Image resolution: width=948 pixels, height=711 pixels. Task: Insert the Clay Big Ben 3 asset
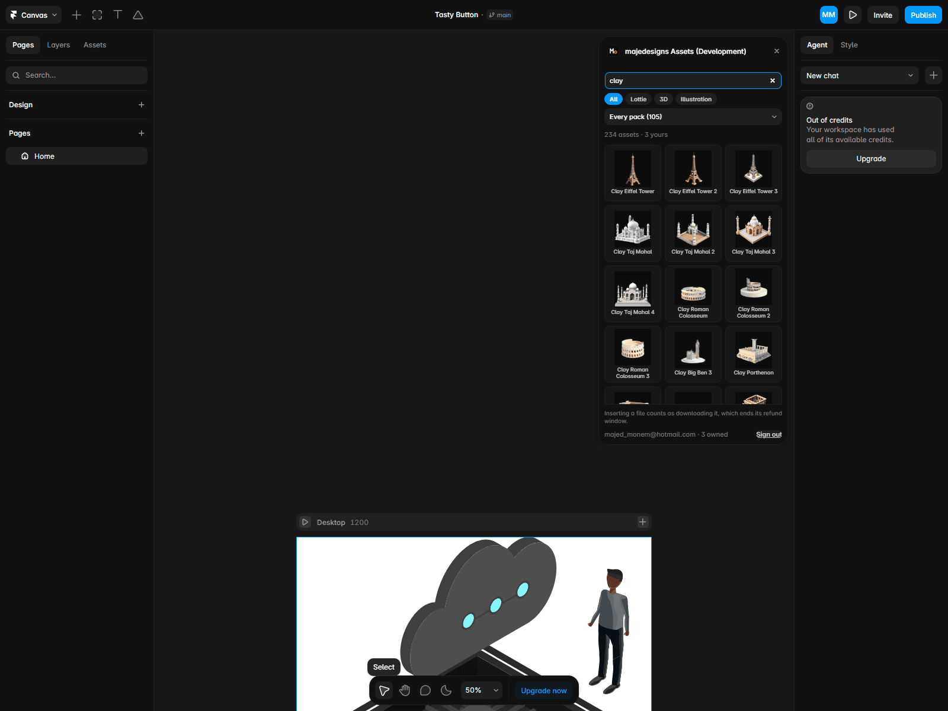tap(693, 354)
